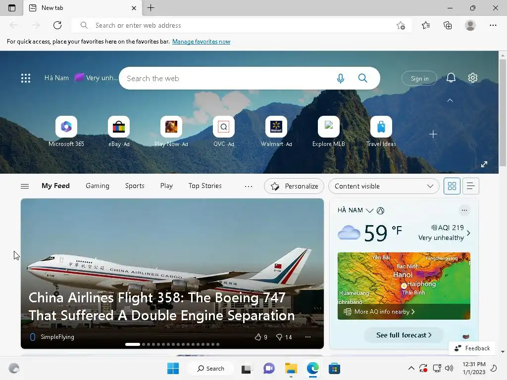Open the Hanoi air quality map
Image resolution: width=507 pixels, height=380 pixels.
point(404,285)
